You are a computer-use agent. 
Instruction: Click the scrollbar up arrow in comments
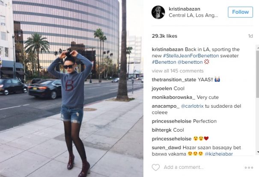(x=258, y=48)
